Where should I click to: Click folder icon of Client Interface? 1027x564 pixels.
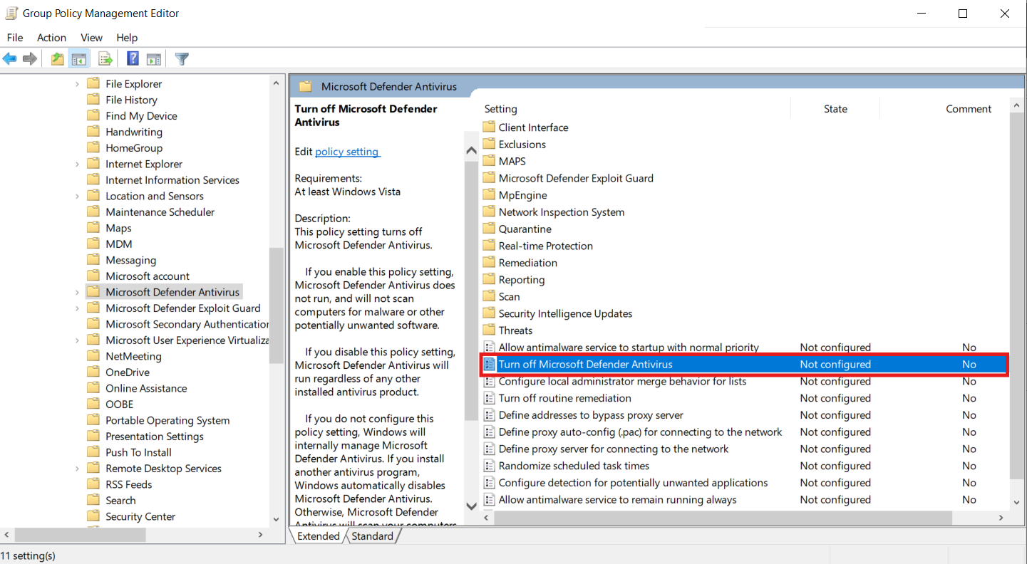489,127
